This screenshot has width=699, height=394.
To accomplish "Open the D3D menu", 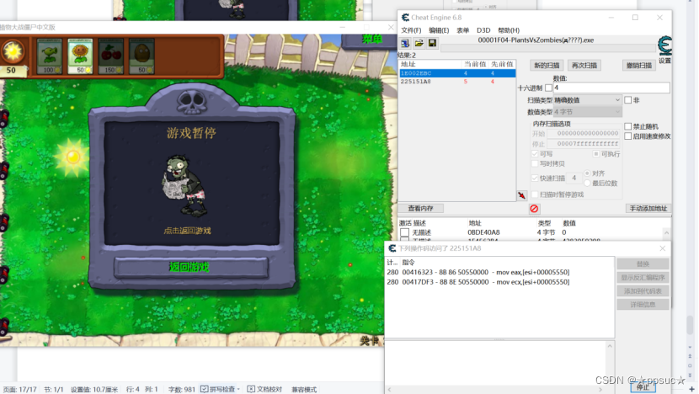I will point(483,30).
